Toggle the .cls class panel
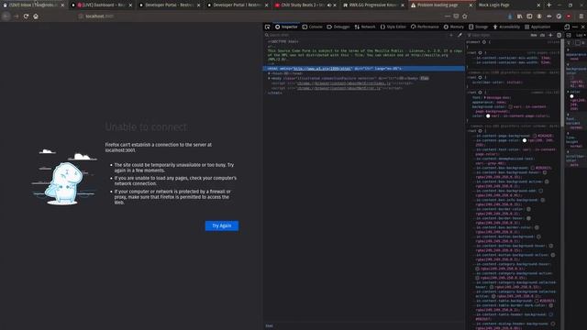The image size is (587, 330). pyautogui.click(x=542, y=35)
